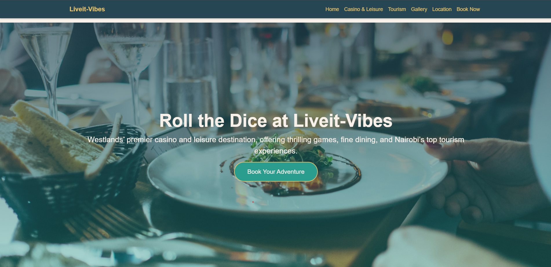Click Book Now in the navbar
Image resolution: width=551 pixels, height=267 pixels.
coord(468,9)
